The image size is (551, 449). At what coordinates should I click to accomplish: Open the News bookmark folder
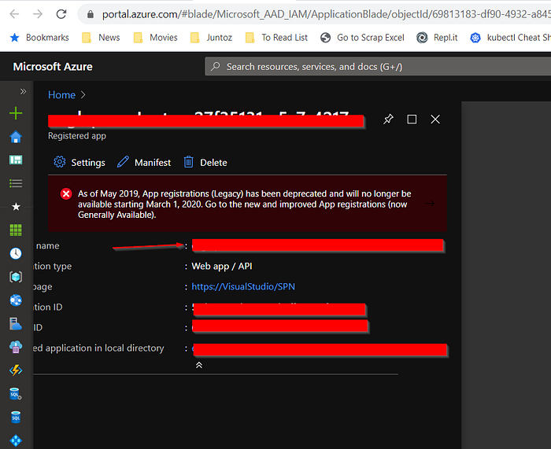(101, 38)
